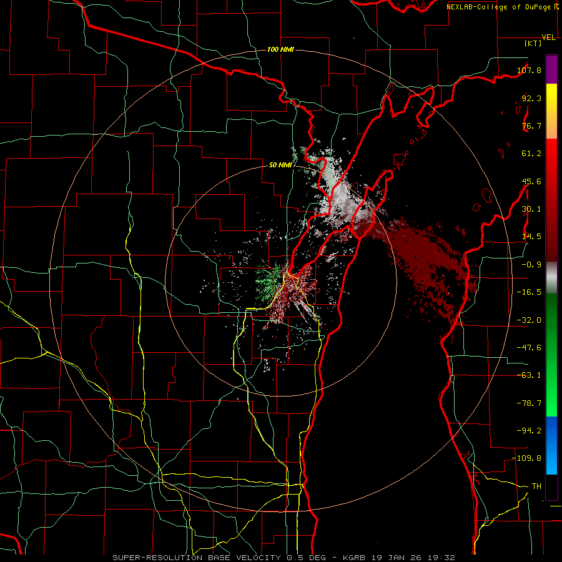
Task: Click the 61.2 velocity scale value
Action: (531, 154)
